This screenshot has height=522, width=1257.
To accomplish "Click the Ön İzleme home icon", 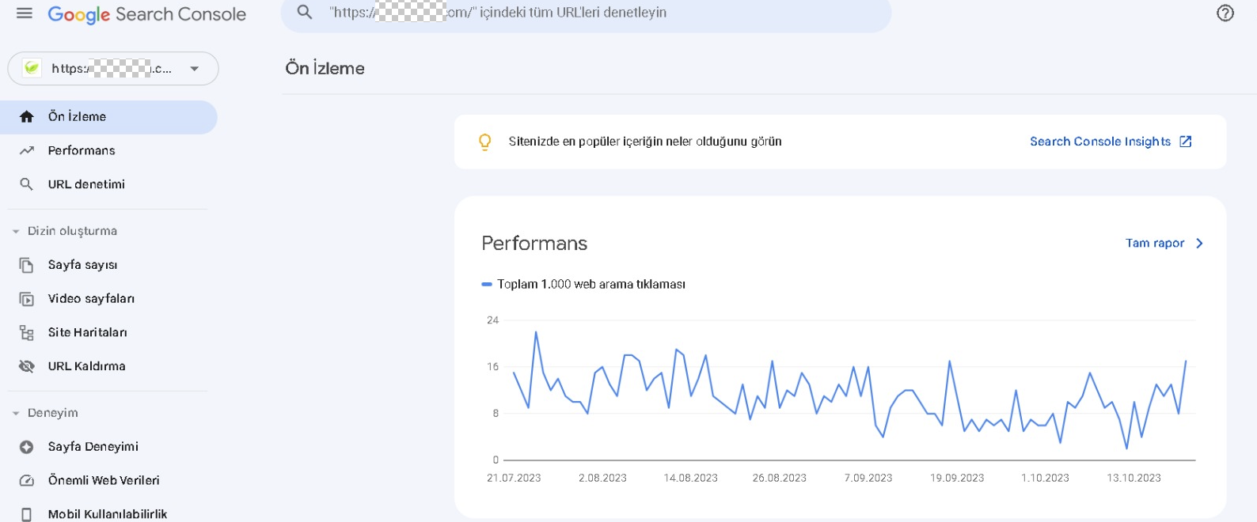I will [x=27, y=117].
